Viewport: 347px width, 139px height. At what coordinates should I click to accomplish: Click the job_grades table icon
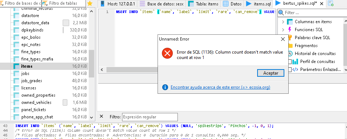pos(16,81)
